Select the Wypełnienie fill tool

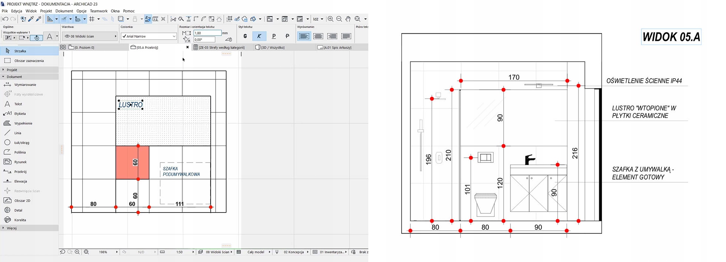(x=23, y=123)
